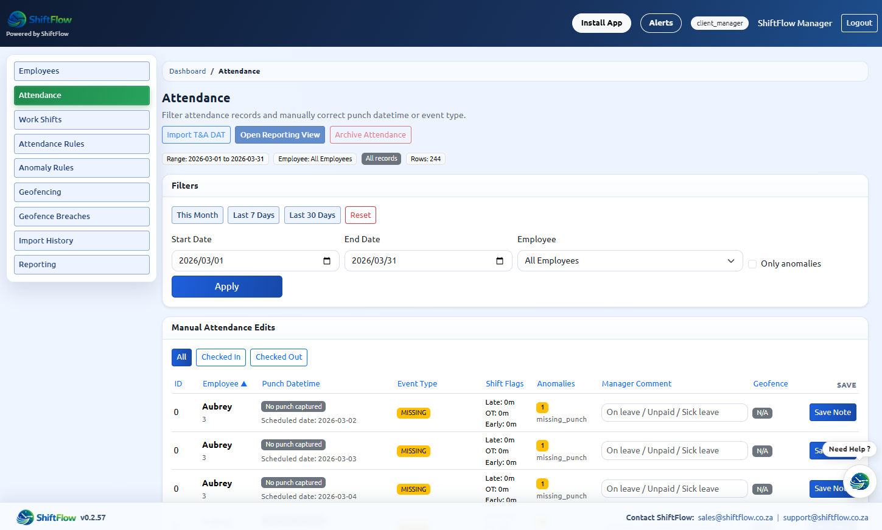Viewport: 882px width, 530px height.
Task: Select the Last 7 Days filter
Action: click(253, 215)
